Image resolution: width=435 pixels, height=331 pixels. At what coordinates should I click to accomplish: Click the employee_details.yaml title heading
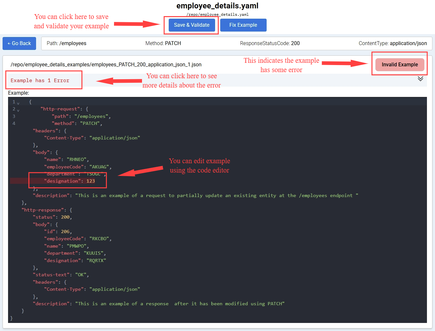click(217, 6)
